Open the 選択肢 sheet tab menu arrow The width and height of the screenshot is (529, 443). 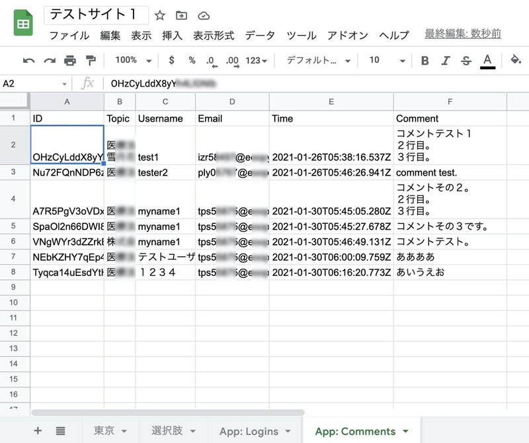(192, 431)
